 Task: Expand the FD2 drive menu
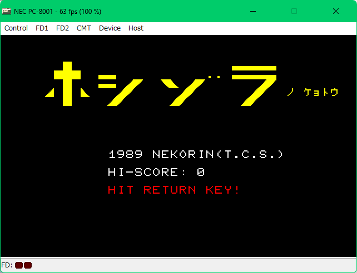62,28
